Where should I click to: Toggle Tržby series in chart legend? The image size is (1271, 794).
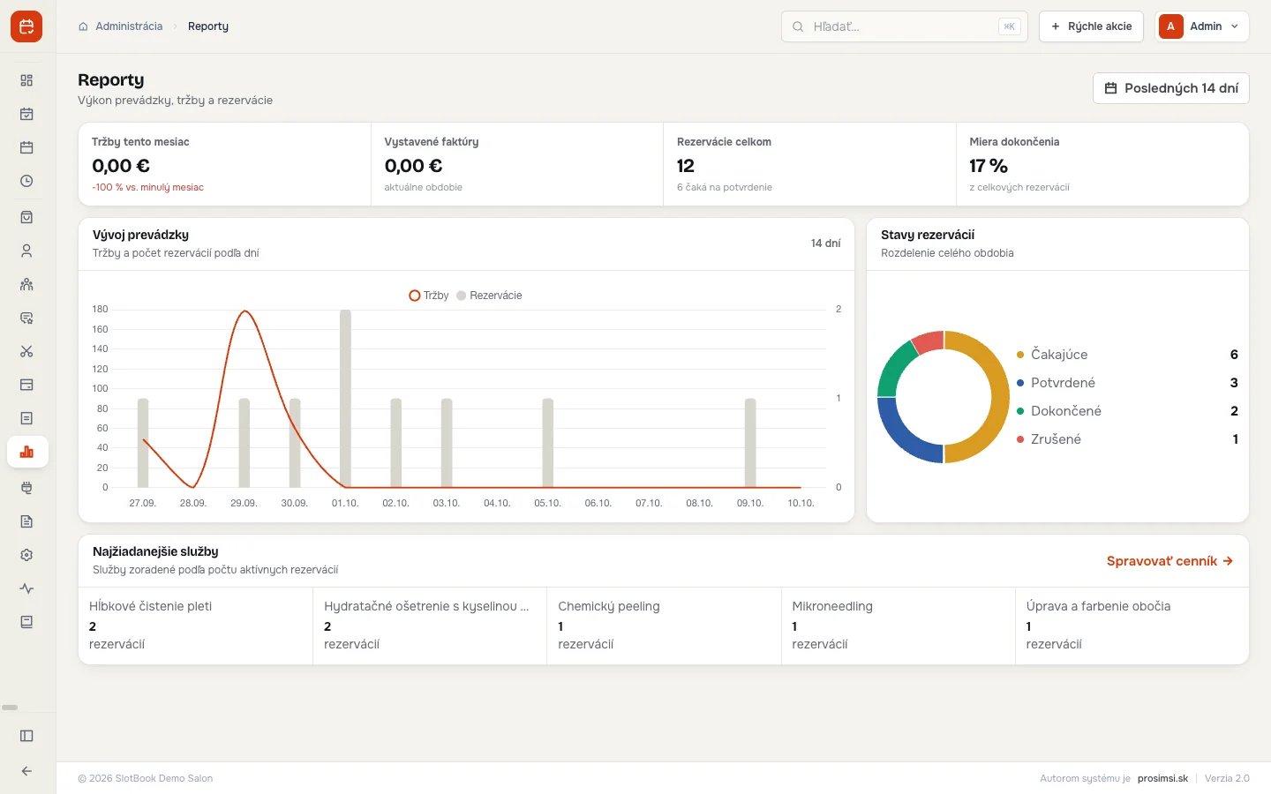click(429, 296)
